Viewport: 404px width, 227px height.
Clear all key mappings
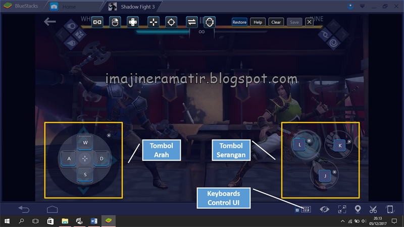coord(276,22)
